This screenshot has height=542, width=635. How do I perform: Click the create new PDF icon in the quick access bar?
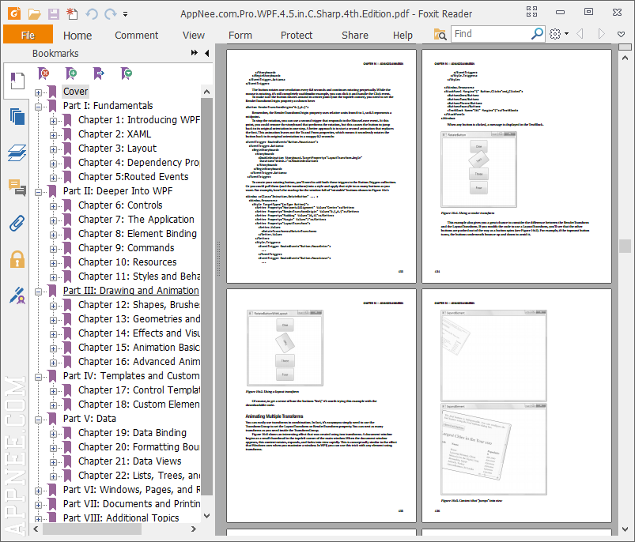72,13
